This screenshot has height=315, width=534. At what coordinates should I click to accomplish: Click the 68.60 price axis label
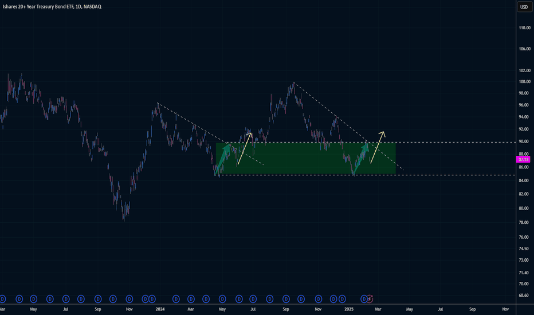(524, 296)
